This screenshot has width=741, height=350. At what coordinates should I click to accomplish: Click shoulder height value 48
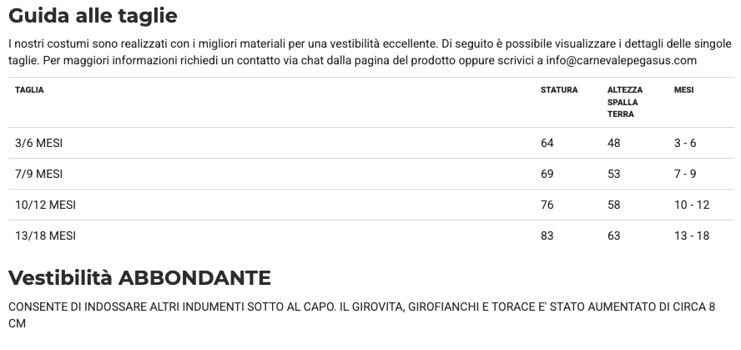coord(614,143)
